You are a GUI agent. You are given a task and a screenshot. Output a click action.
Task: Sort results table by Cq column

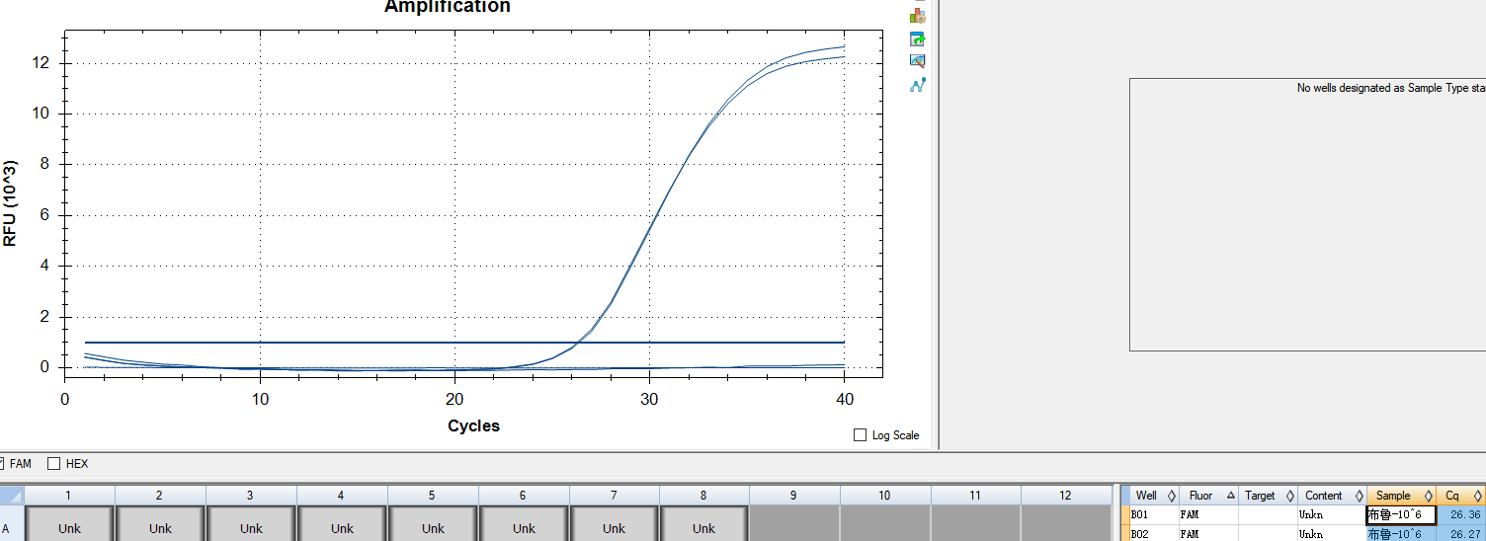tap(1460, 496)
